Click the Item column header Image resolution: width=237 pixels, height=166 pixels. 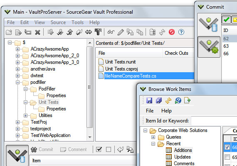[83, 161]
